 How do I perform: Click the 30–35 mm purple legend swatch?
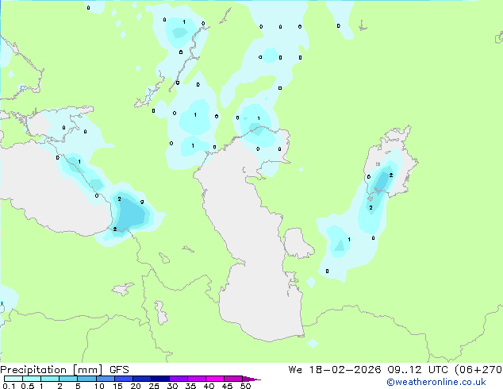pos(179,379)
